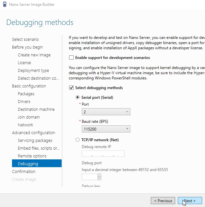Navigate to Packages in sidebar
Image resolution: width=205 pixels, height=207 pixels.
[26, 94]
